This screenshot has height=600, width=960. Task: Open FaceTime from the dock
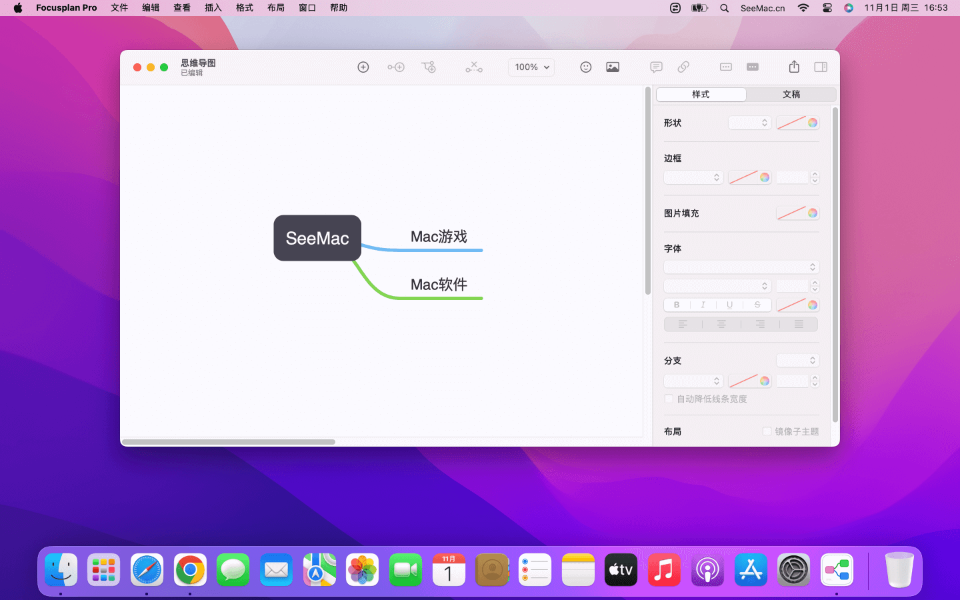point(405,570)
